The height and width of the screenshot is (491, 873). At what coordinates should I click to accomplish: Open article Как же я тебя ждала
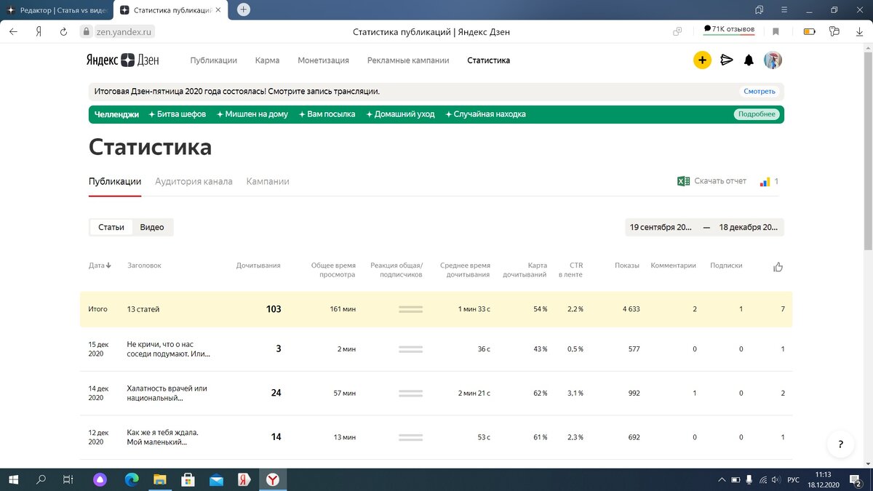162,437
